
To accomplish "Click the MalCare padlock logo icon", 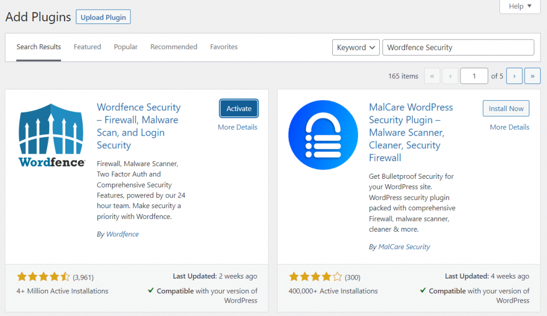I will [x=323, y=135].
